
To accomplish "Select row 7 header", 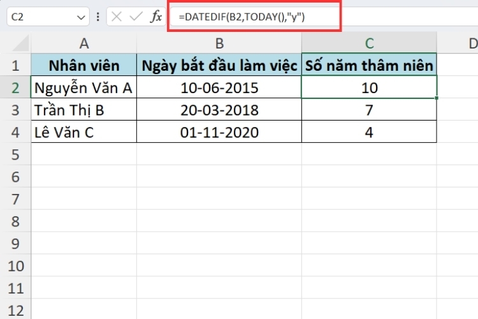I will [x=15, y=199].
